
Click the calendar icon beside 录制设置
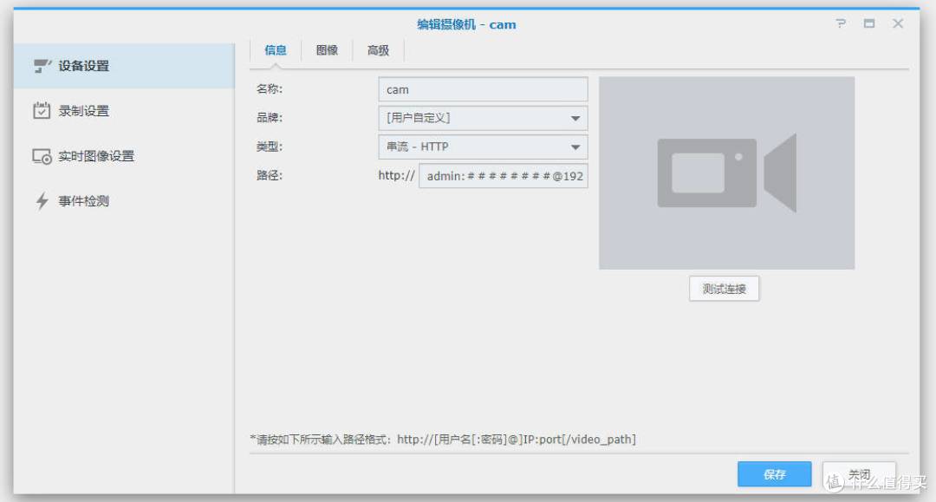pos(42,110)
